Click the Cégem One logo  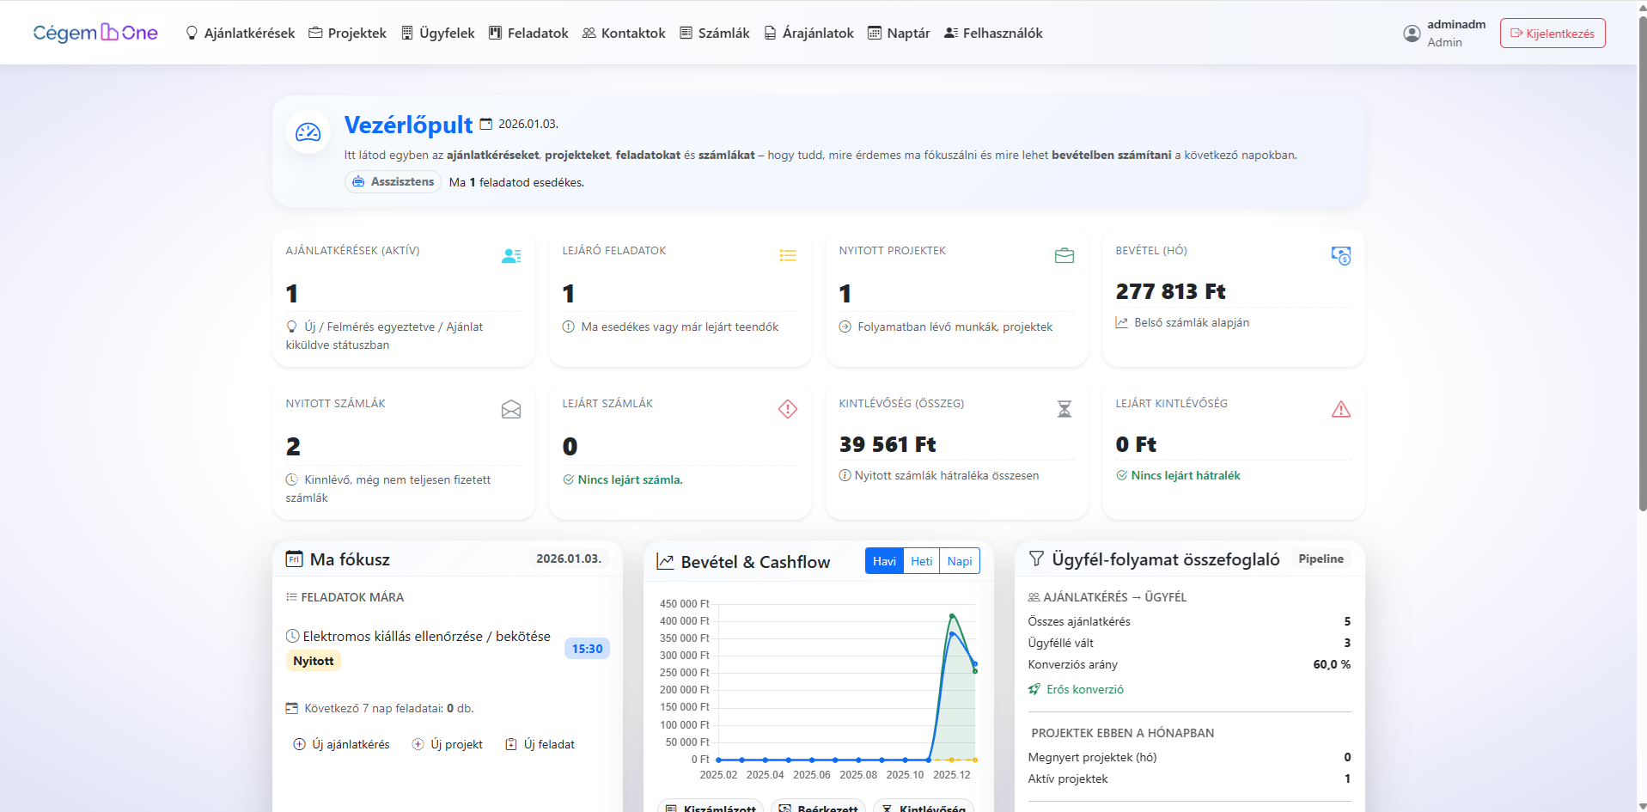[x=95, y=33]
